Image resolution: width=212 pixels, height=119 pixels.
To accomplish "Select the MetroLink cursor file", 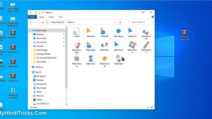I will 118,46.
